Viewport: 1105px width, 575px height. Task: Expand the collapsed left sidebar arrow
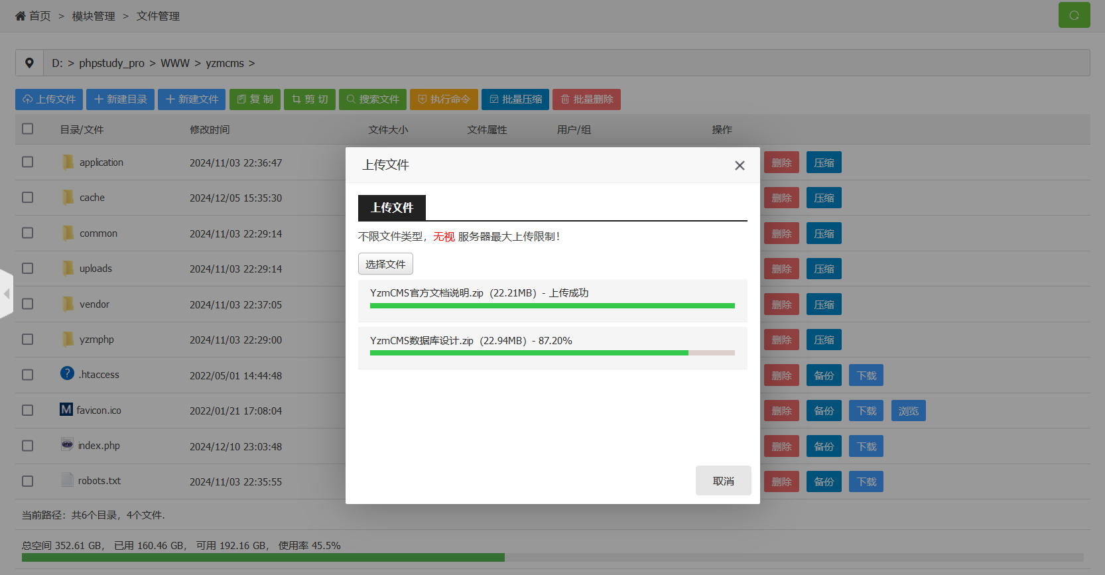tap(7, 293)
